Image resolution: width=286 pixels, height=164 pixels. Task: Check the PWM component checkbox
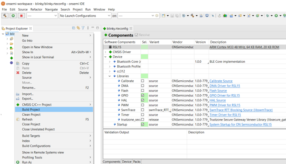click(x=143, y=105)
